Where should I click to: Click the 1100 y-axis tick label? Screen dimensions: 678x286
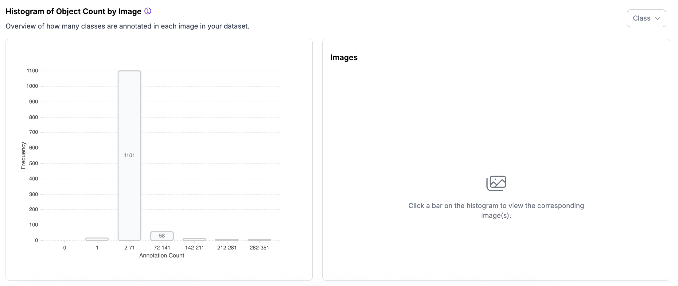point(32,71)
